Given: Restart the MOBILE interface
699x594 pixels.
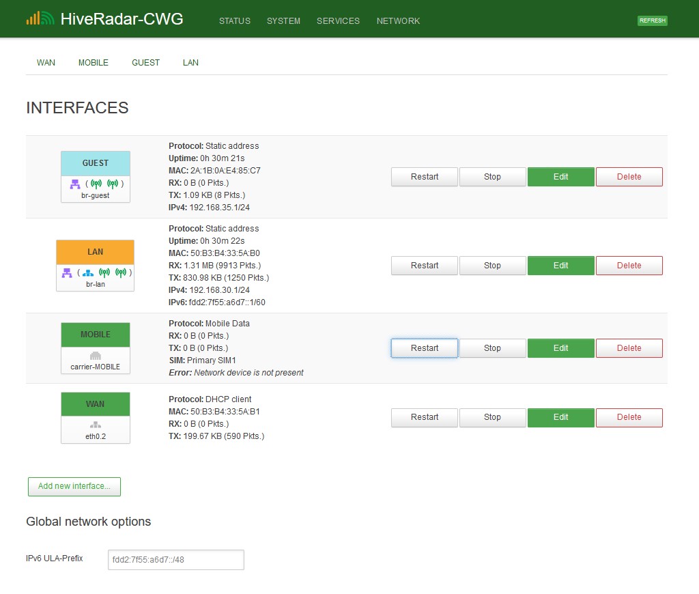Looking at the screenshot, I should pyautogui.click(x=425, y=348).
